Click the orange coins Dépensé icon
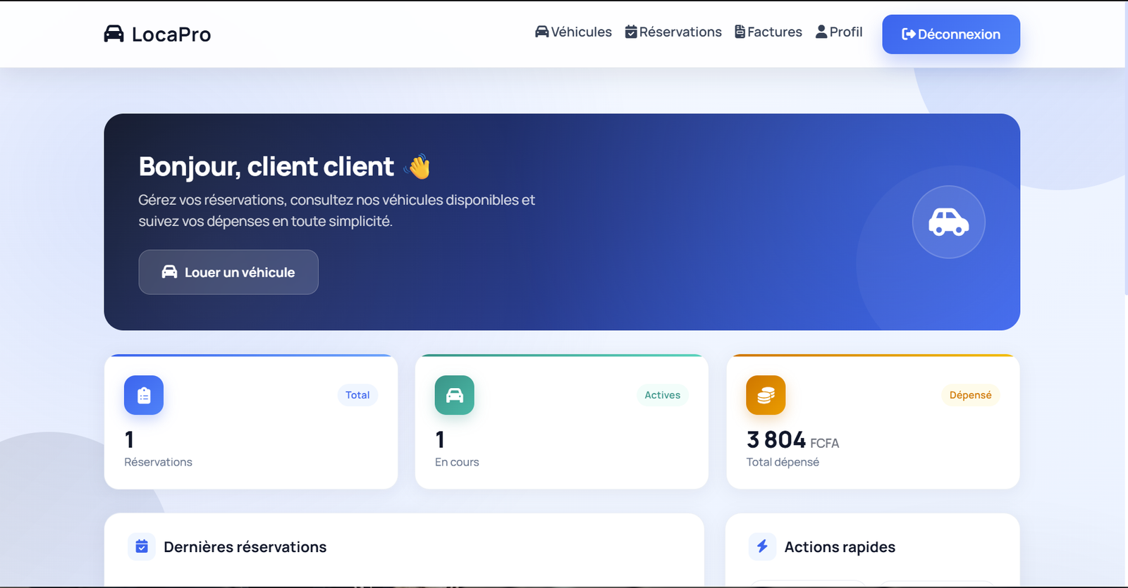The image size is (1128, 588). pos(766,395)
